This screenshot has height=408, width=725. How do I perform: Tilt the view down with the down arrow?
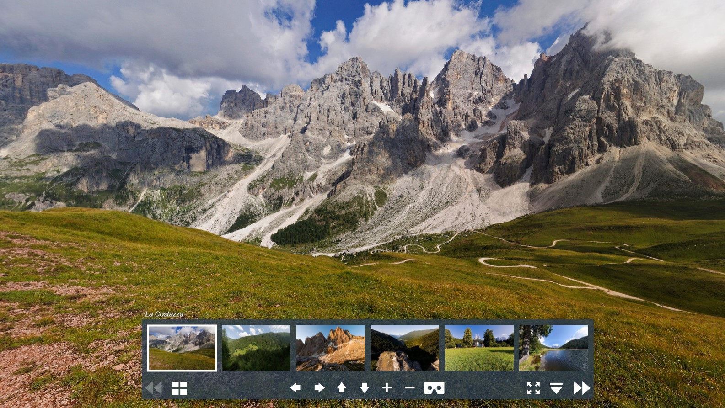pos(365,388)
